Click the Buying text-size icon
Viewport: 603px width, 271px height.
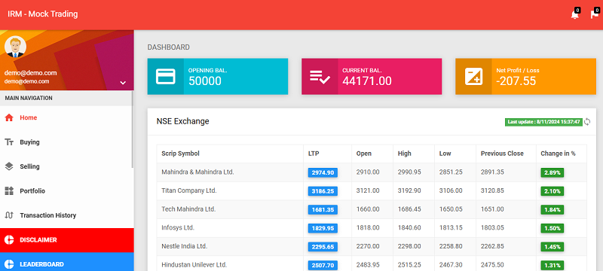[x=9, y=142]
